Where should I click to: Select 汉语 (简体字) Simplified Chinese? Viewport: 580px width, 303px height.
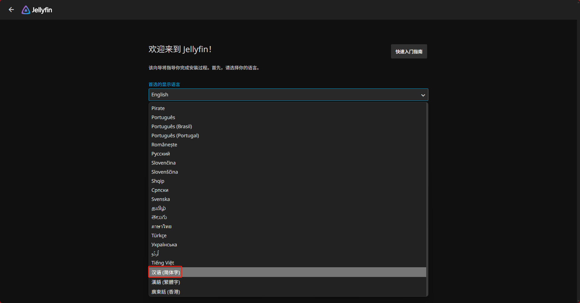287,272
